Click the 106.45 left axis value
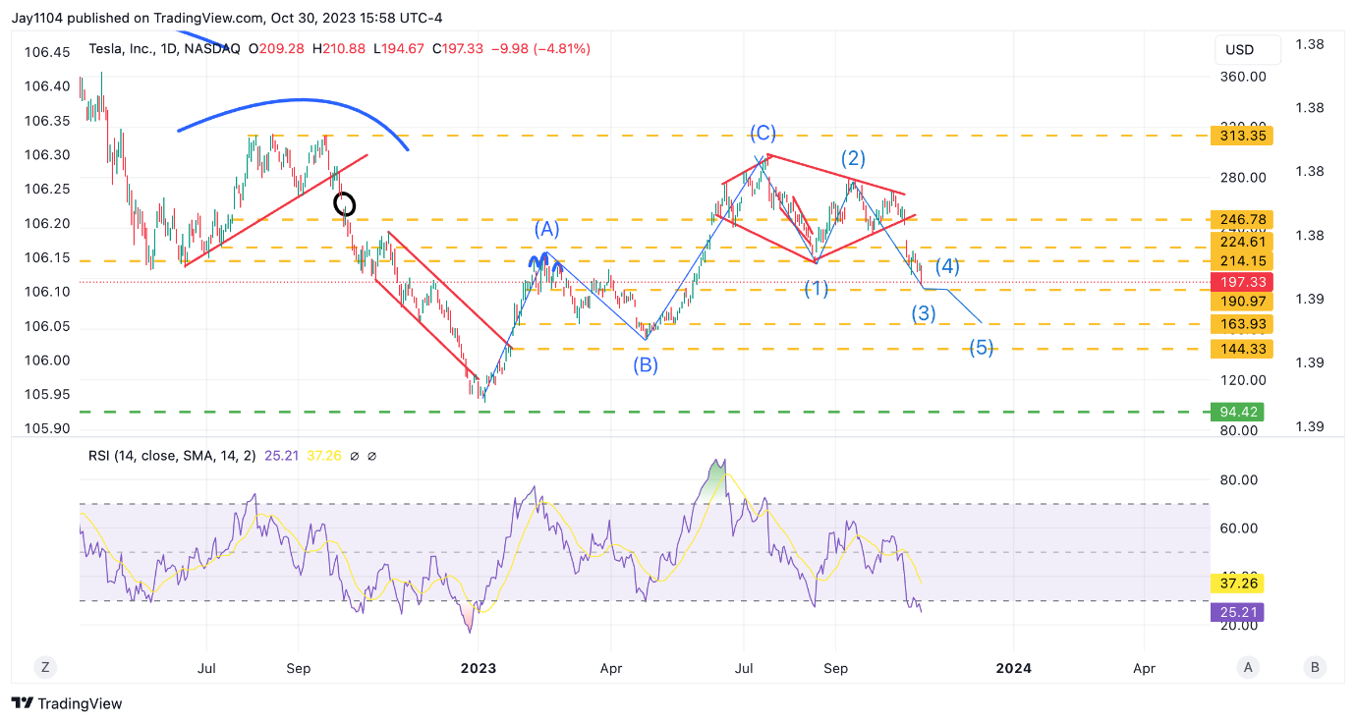This screenshot has height=723, width=1356. [47, 52]
